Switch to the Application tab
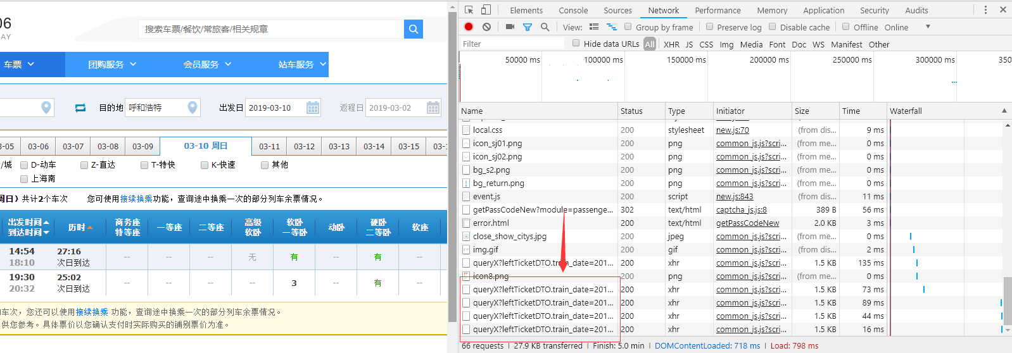Viewport: 1012px width, 353px height. click(x=823, y=10)
